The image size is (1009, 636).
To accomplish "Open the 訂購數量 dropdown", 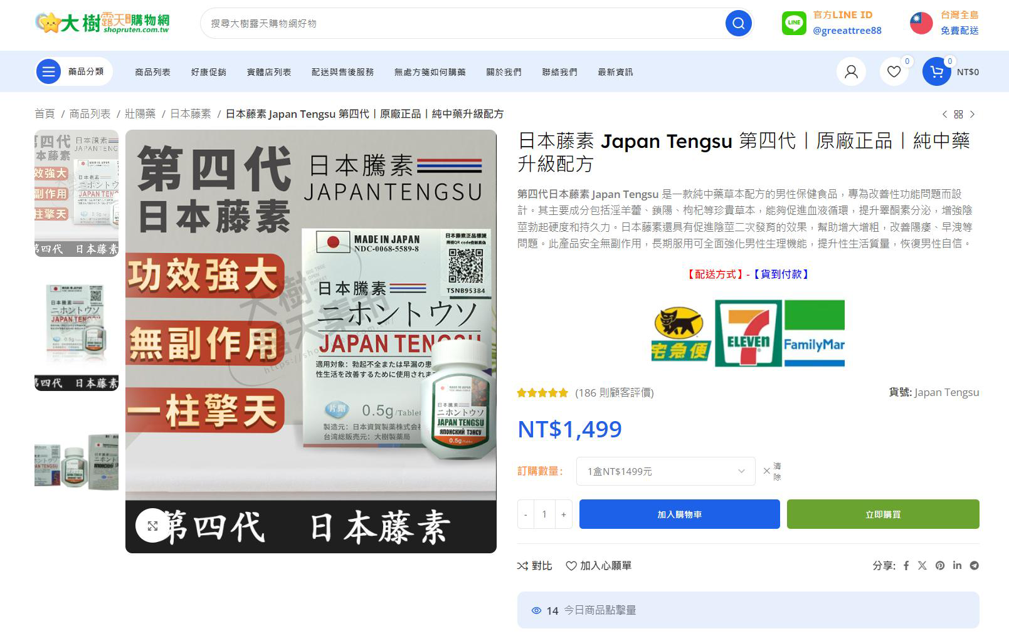I will [x=665, y=471].
